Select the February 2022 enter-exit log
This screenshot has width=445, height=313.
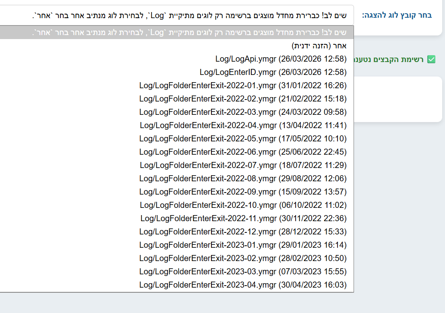coord(243,98)
